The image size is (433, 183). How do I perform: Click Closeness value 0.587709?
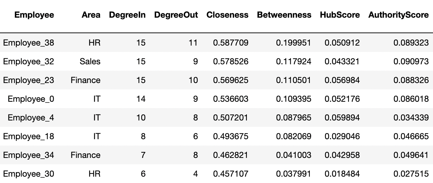231,43
